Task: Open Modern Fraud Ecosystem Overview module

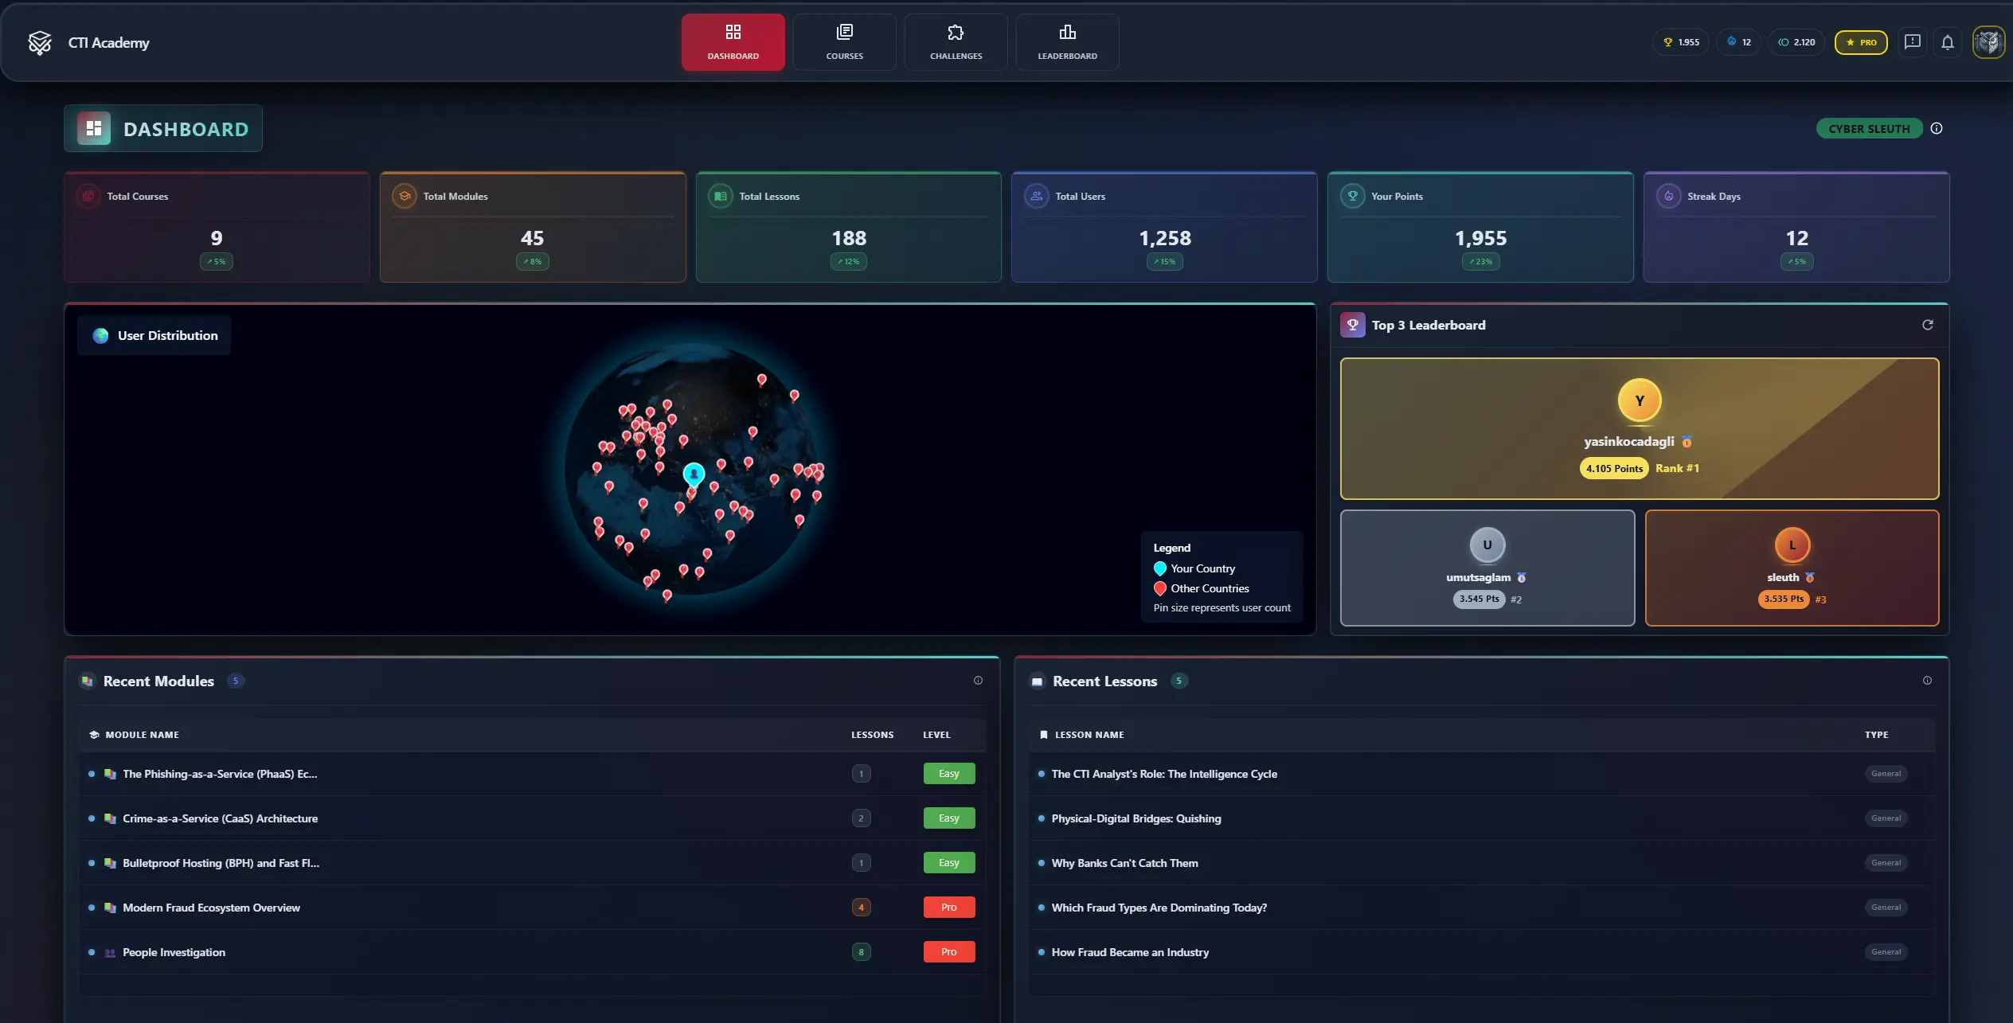Action: coord(211,908)
